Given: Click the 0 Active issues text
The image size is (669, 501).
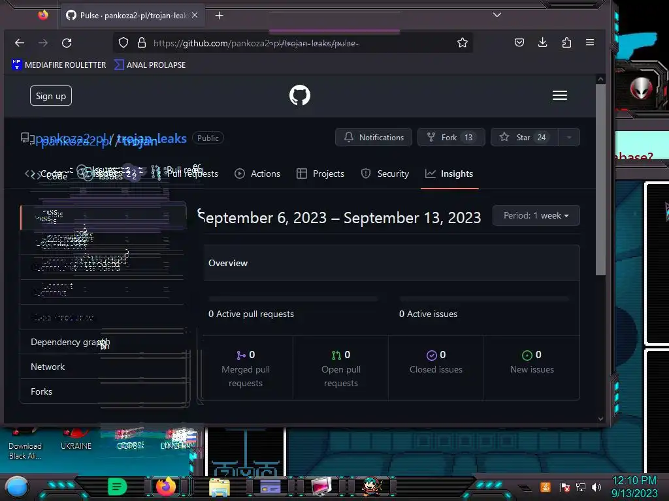Looking at the screenshot, I should [429, 314].
